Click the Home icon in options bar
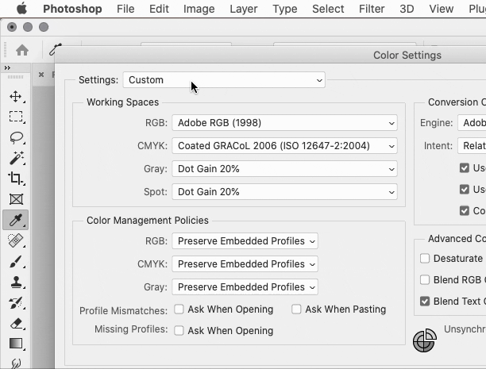The image size is (486, 369). pos(22,50)
